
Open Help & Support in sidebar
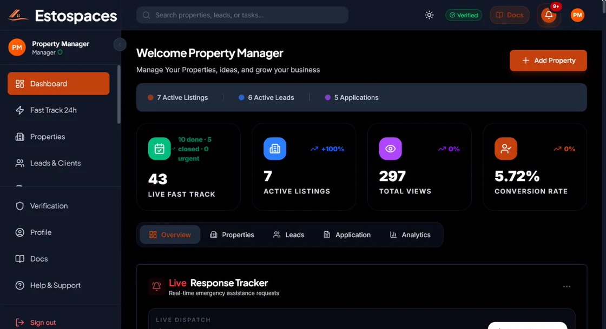(58, 285)
